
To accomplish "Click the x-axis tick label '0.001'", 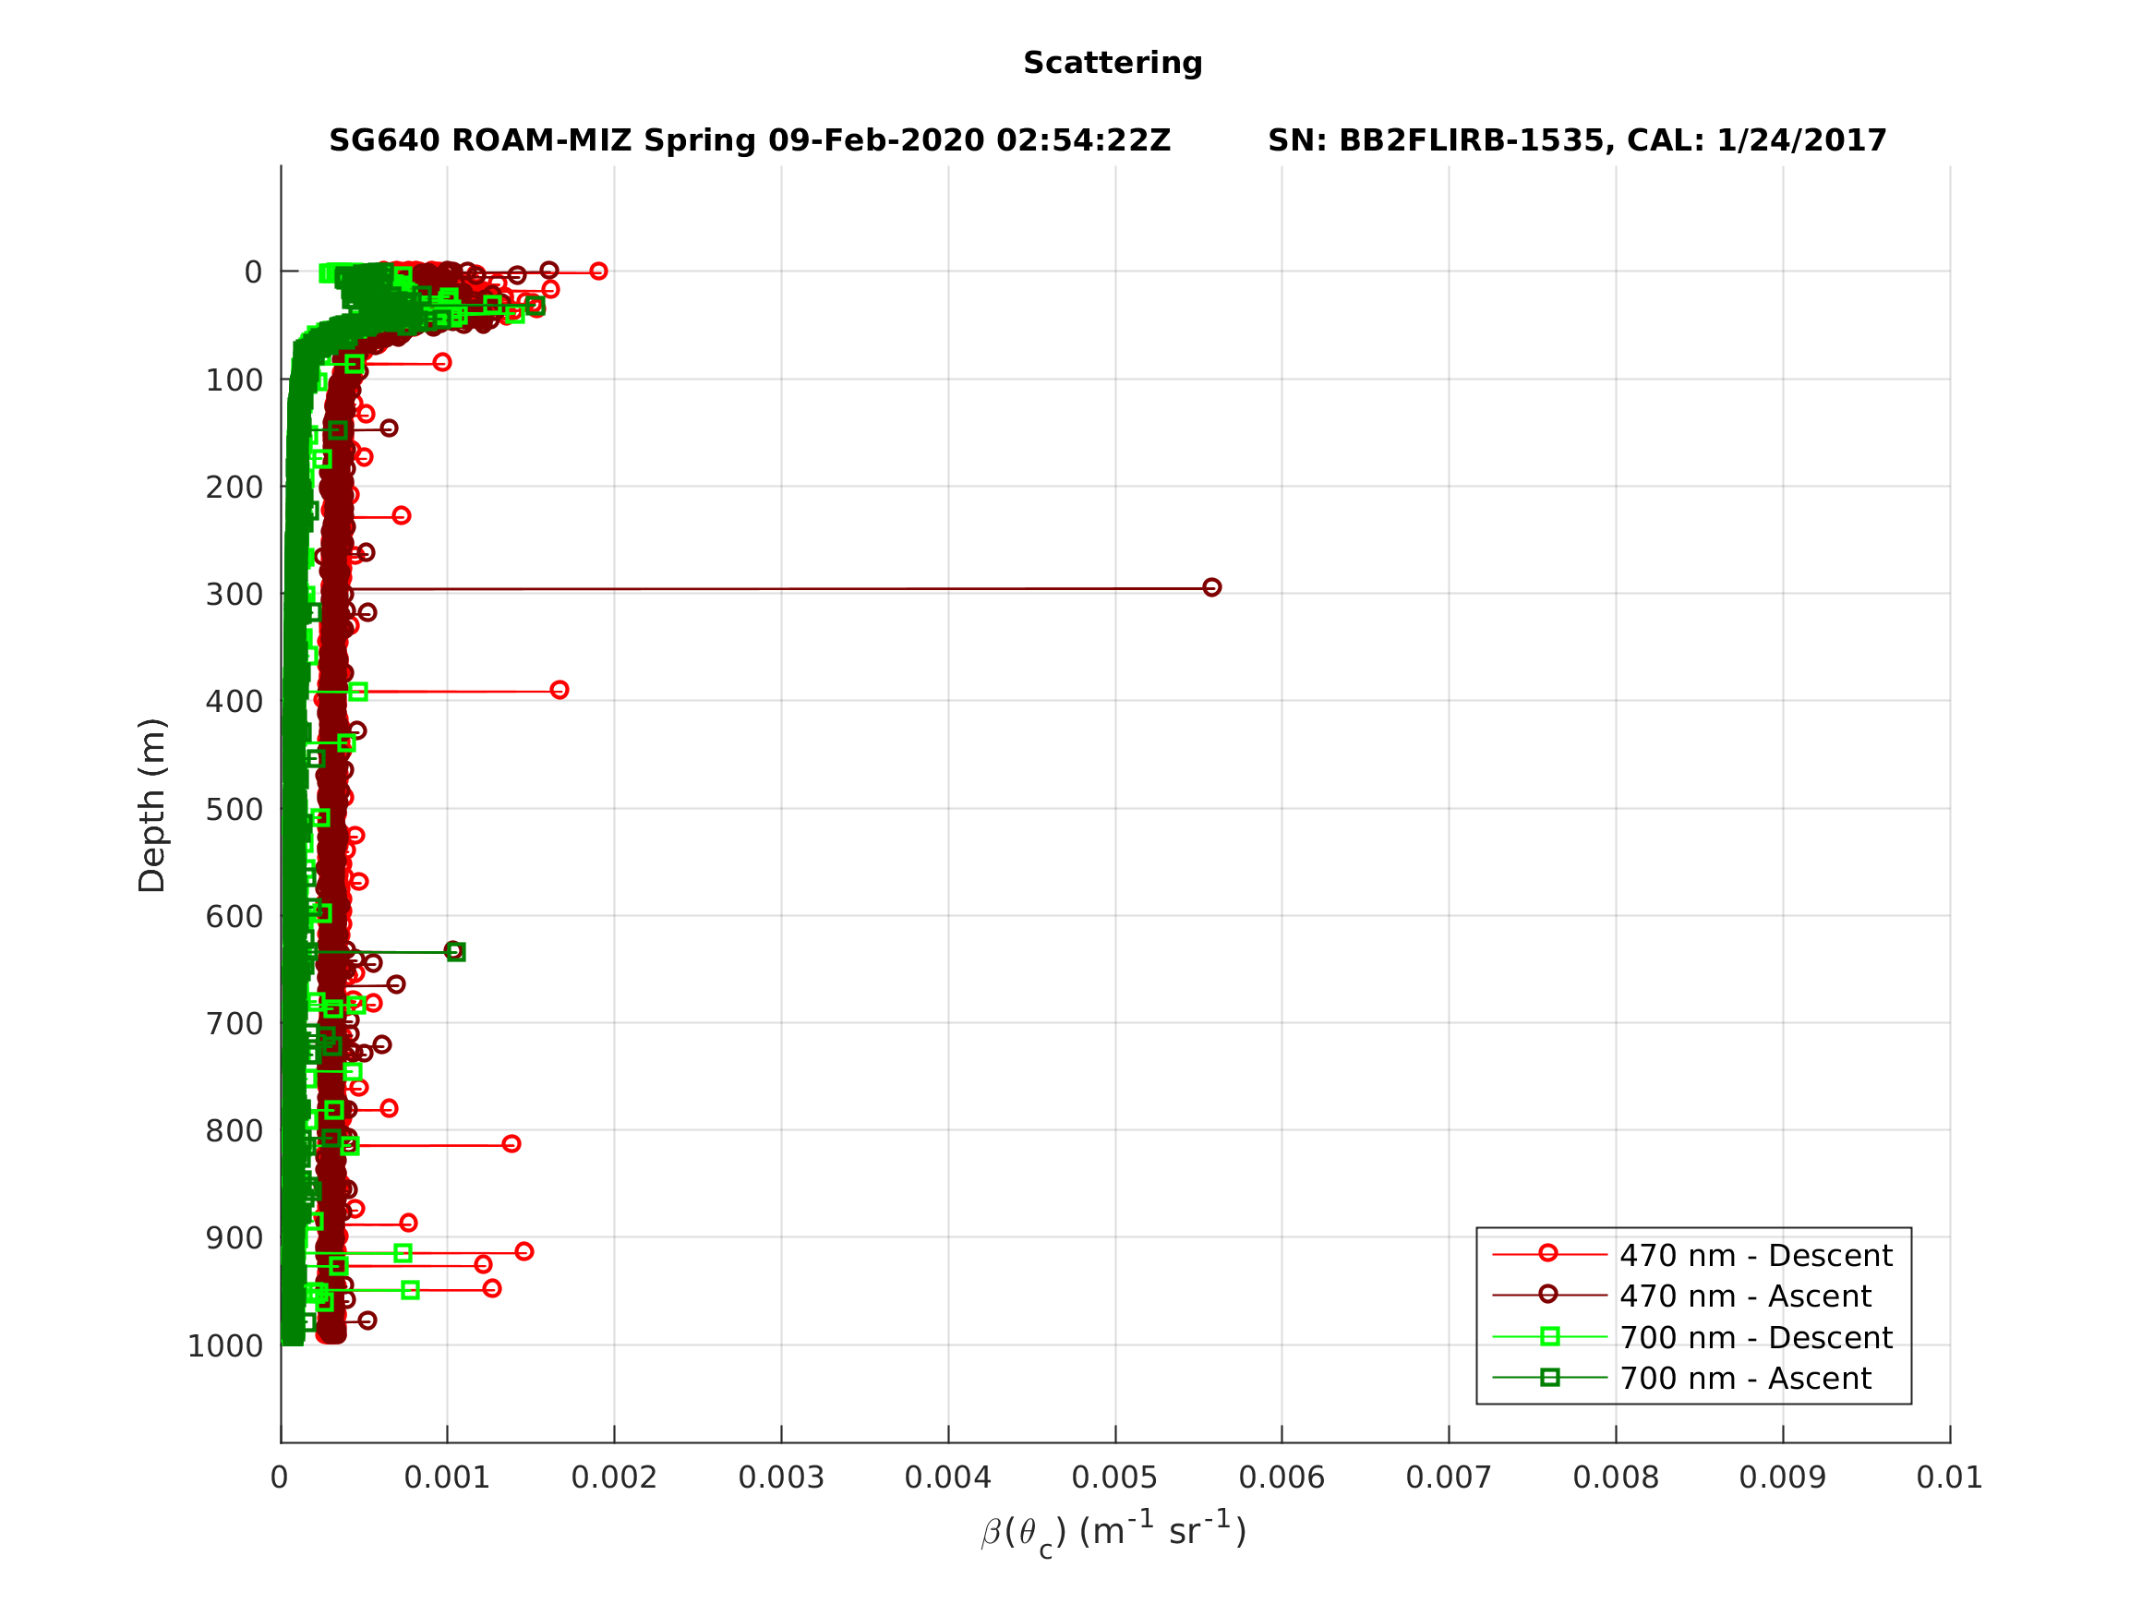I will [447, 1477].
